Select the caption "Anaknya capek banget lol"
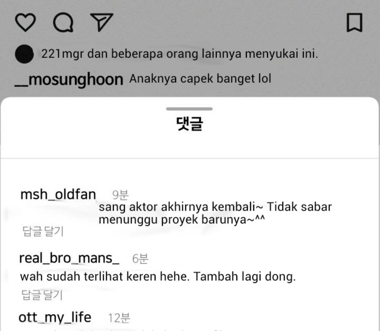Image resolution: width=380 pixels, height=331 pixels. 200,79
